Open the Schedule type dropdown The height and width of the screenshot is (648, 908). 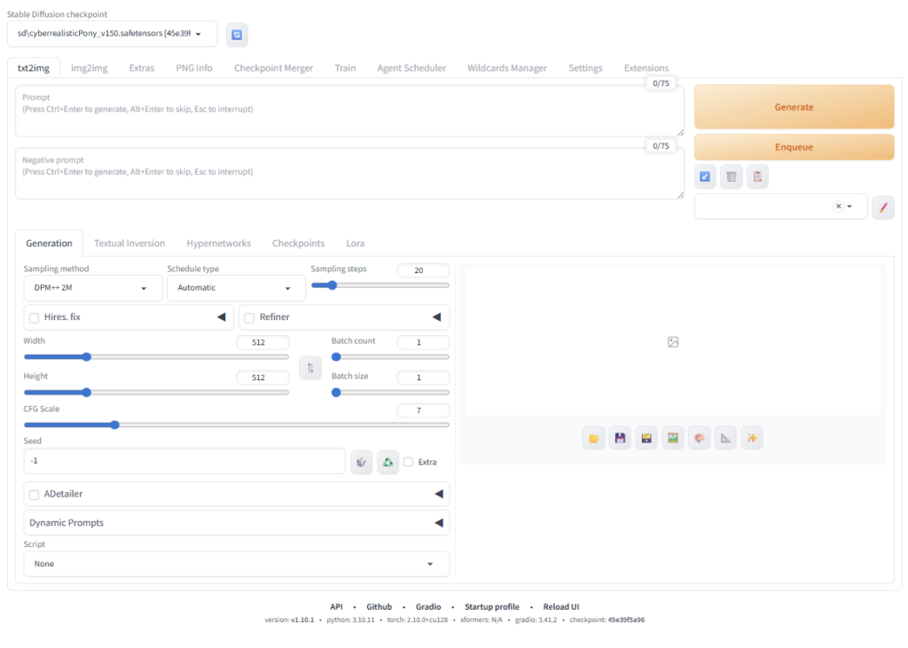click(x=236, y=288)
